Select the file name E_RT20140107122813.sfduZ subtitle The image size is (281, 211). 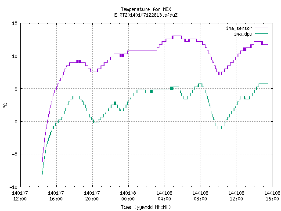pyautogui.click(x=146, y=15)
